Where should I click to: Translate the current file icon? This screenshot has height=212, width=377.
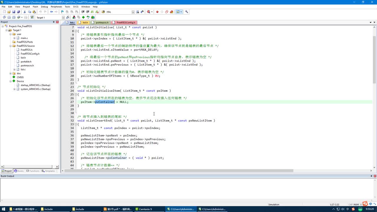pos(4,17)
